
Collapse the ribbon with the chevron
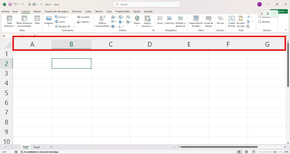tap(286, 30)
